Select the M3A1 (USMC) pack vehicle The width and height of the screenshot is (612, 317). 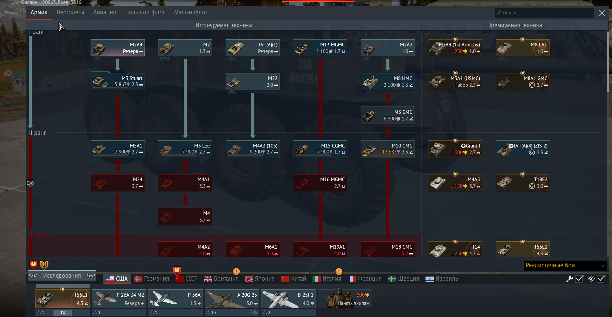click(x=455, y=81)
